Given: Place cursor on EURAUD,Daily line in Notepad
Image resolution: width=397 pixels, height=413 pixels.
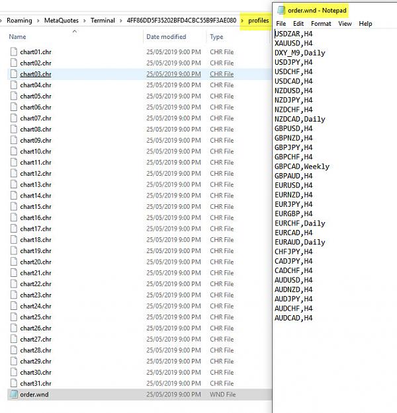Looking at the screenshot, I should tap(300, 243).
